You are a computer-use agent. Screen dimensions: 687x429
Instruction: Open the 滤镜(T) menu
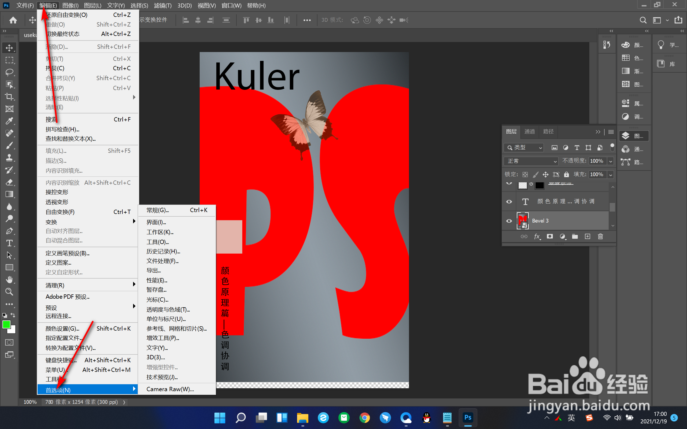pos(163,5)
